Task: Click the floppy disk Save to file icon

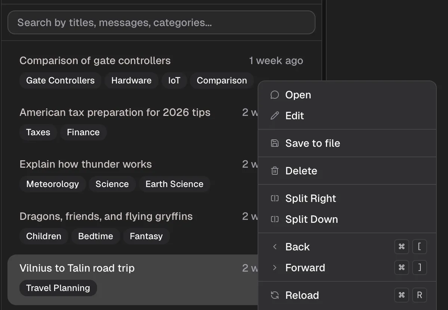Action: point(275,143)
